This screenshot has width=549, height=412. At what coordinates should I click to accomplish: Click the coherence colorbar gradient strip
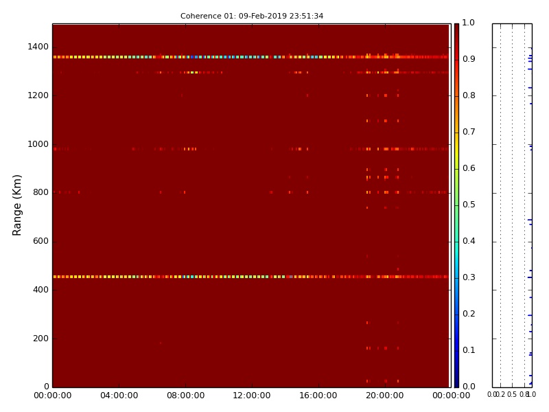(x=456, y=205)
